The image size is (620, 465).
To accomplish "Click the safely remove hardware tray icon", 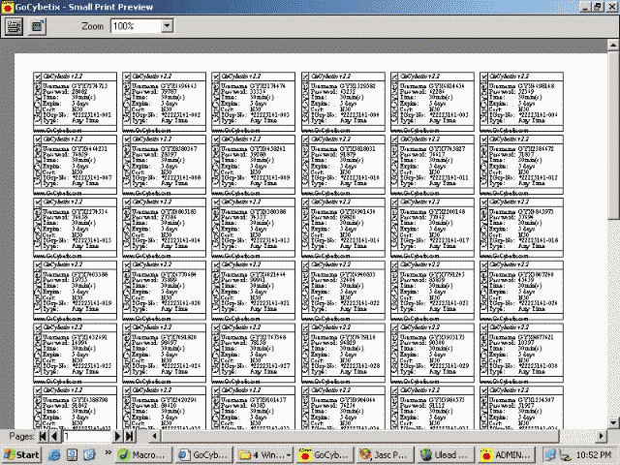I will (564, 455).
